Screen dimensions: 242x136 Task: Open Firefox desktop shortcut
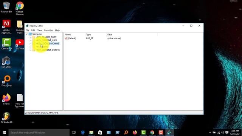6,99
